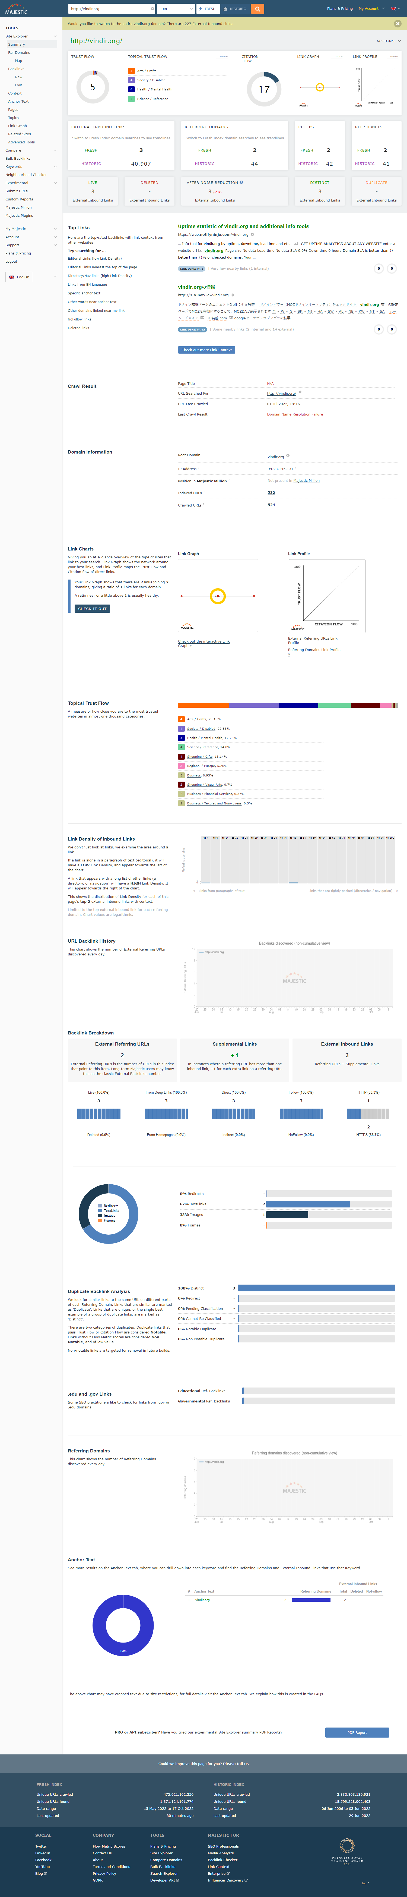Click the info icon beside After Noise Reduction

241,182
